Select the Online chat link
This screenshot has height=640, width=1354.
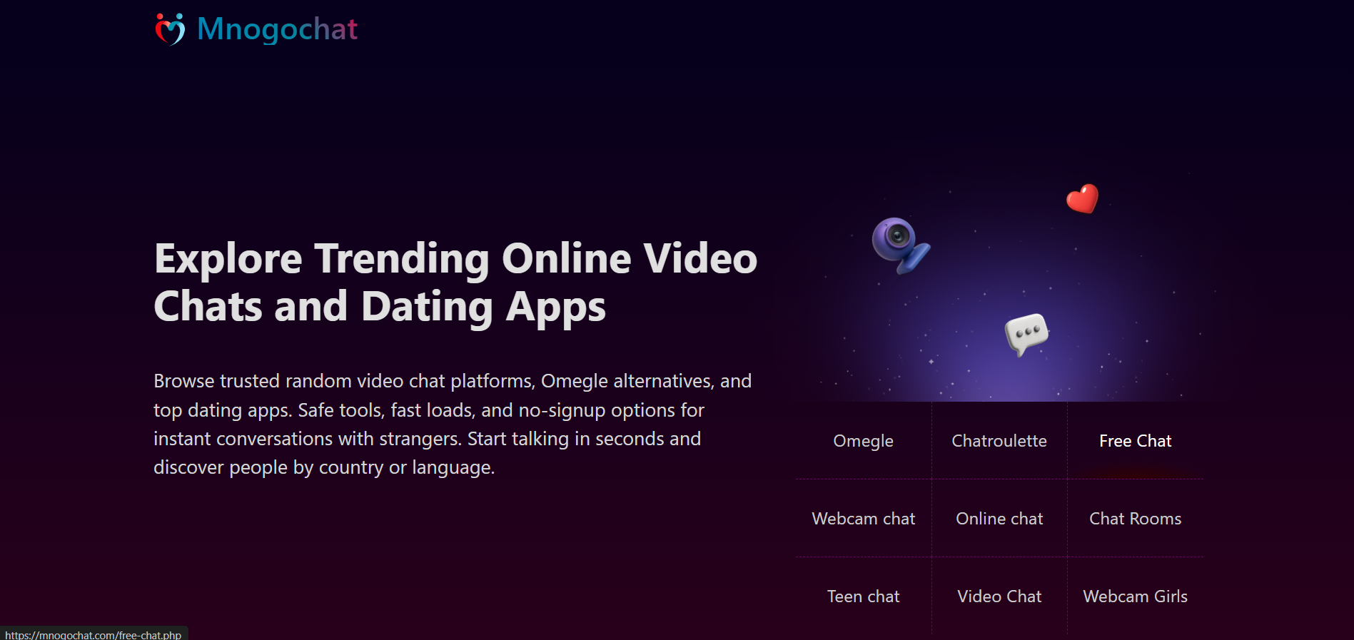pyautogui.click(x=999, y=519)
